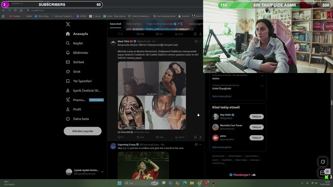Click Grok icon on Mavi Türk post
Screen dimensions: 333x187
click(x=196, y=41)
